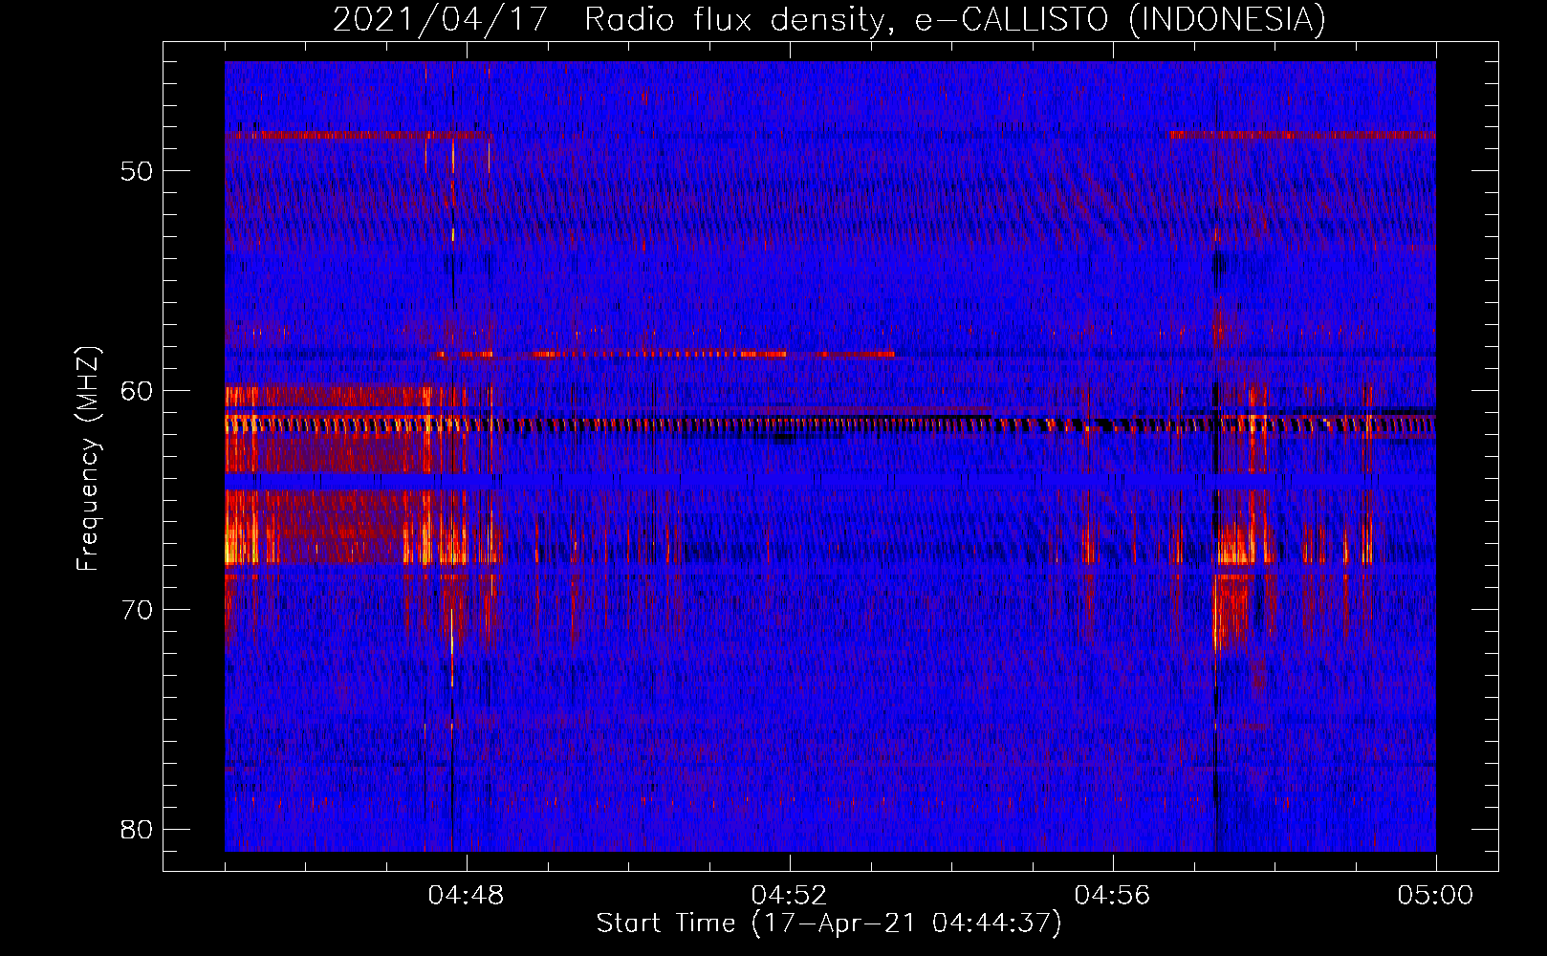Click the 80 MHz frequency tick label

137,829
